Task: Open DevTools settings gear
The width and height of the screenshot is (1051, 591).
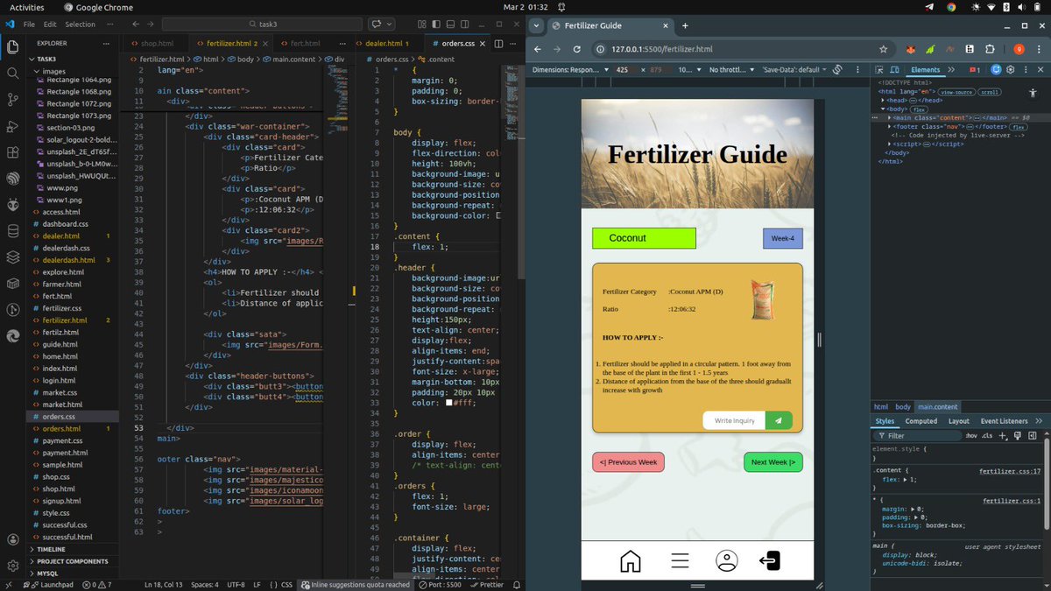Action: [x=1010, y=69]
